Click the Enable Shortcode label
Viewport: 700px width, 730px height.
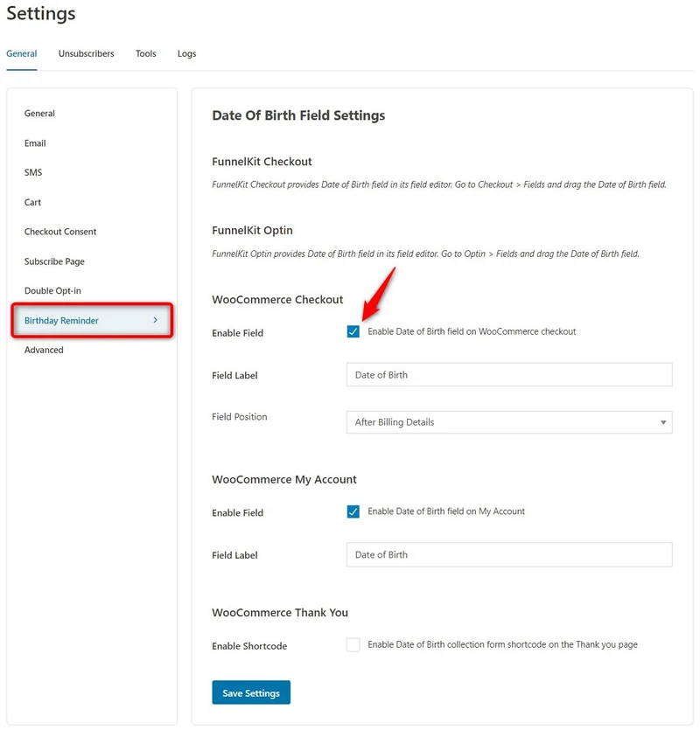point(249,646)
